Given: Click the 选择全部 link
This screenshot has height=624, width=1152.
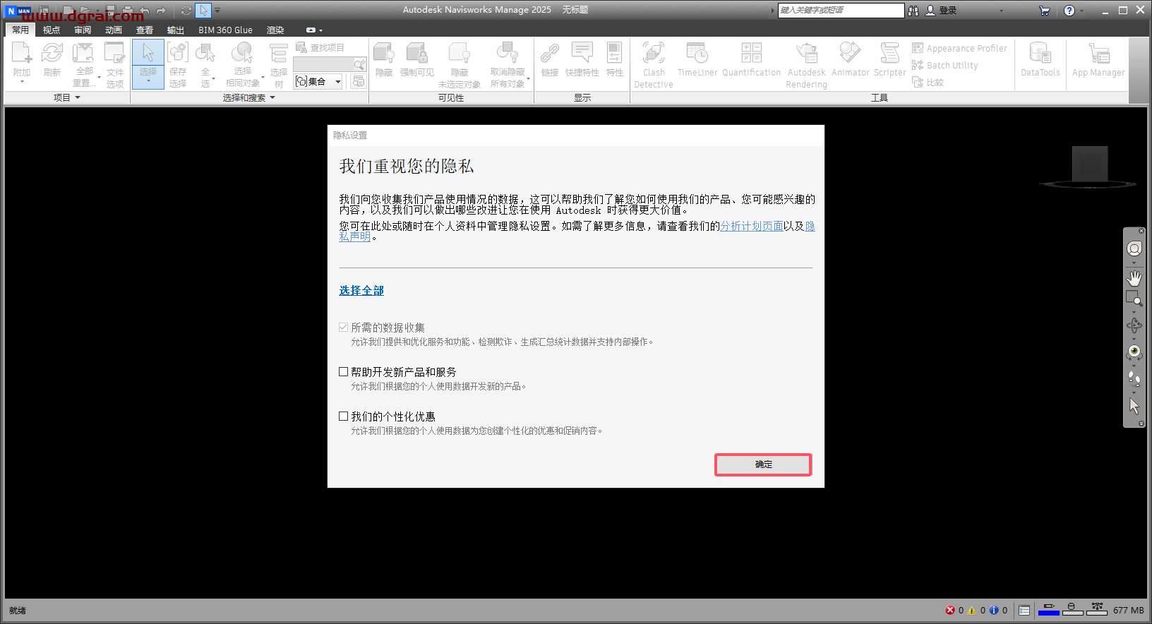Looking at the screenshot, I should [361, 290].
